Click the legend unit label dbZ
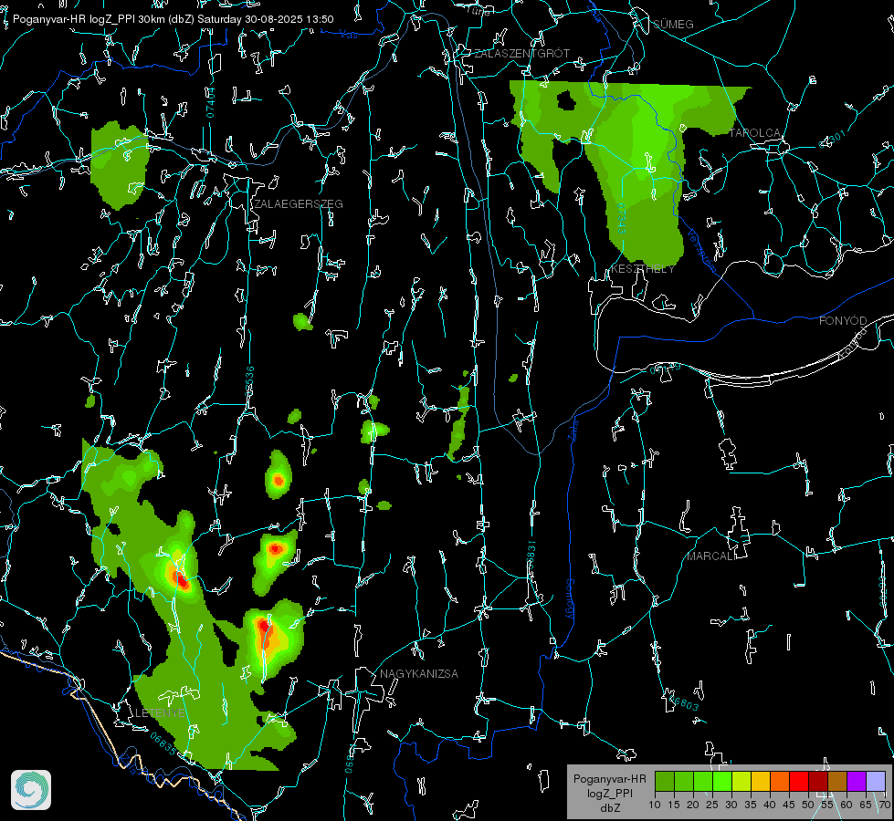 pos(609,808)
